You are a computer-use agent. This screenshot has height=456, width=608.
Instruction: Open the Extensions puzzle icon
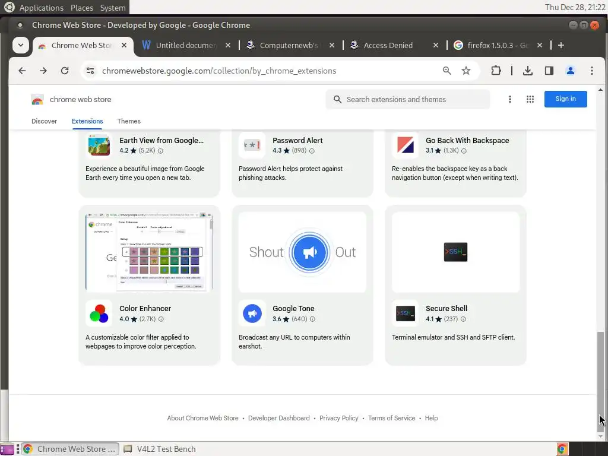coord(496,71)
